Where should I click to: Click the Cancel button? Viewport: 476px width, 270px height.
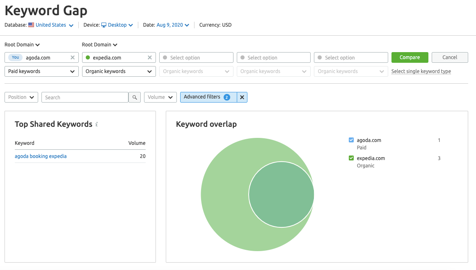(x=450, y=57)
